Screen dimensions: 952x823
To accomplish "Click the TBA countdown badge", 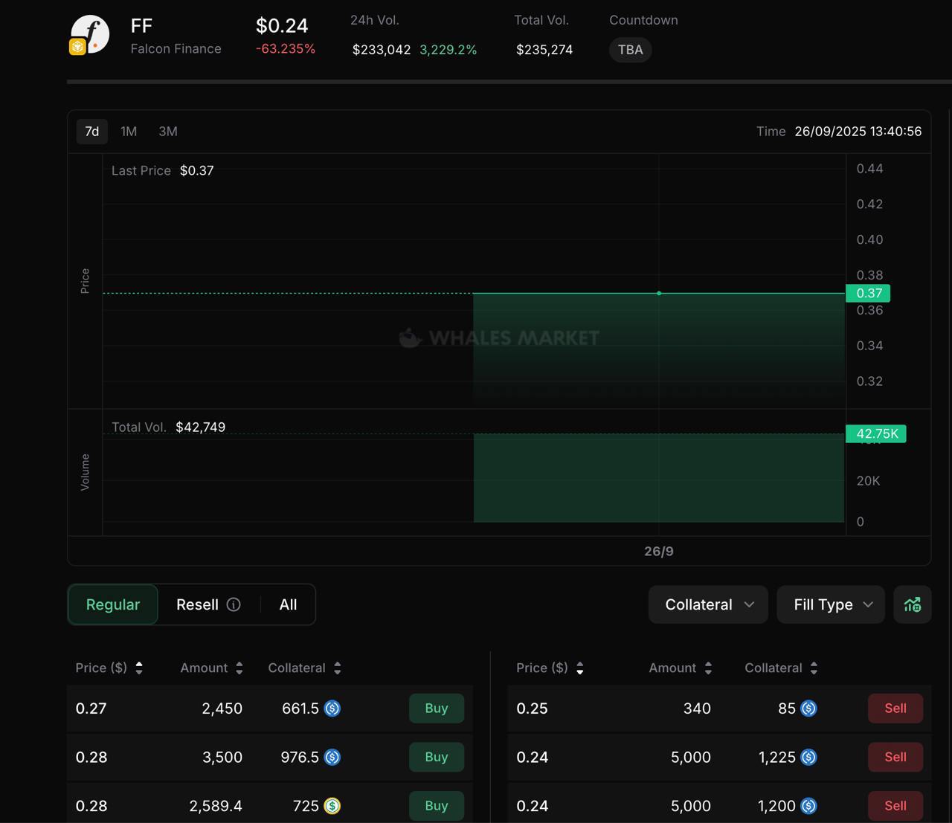I will 631,50.
